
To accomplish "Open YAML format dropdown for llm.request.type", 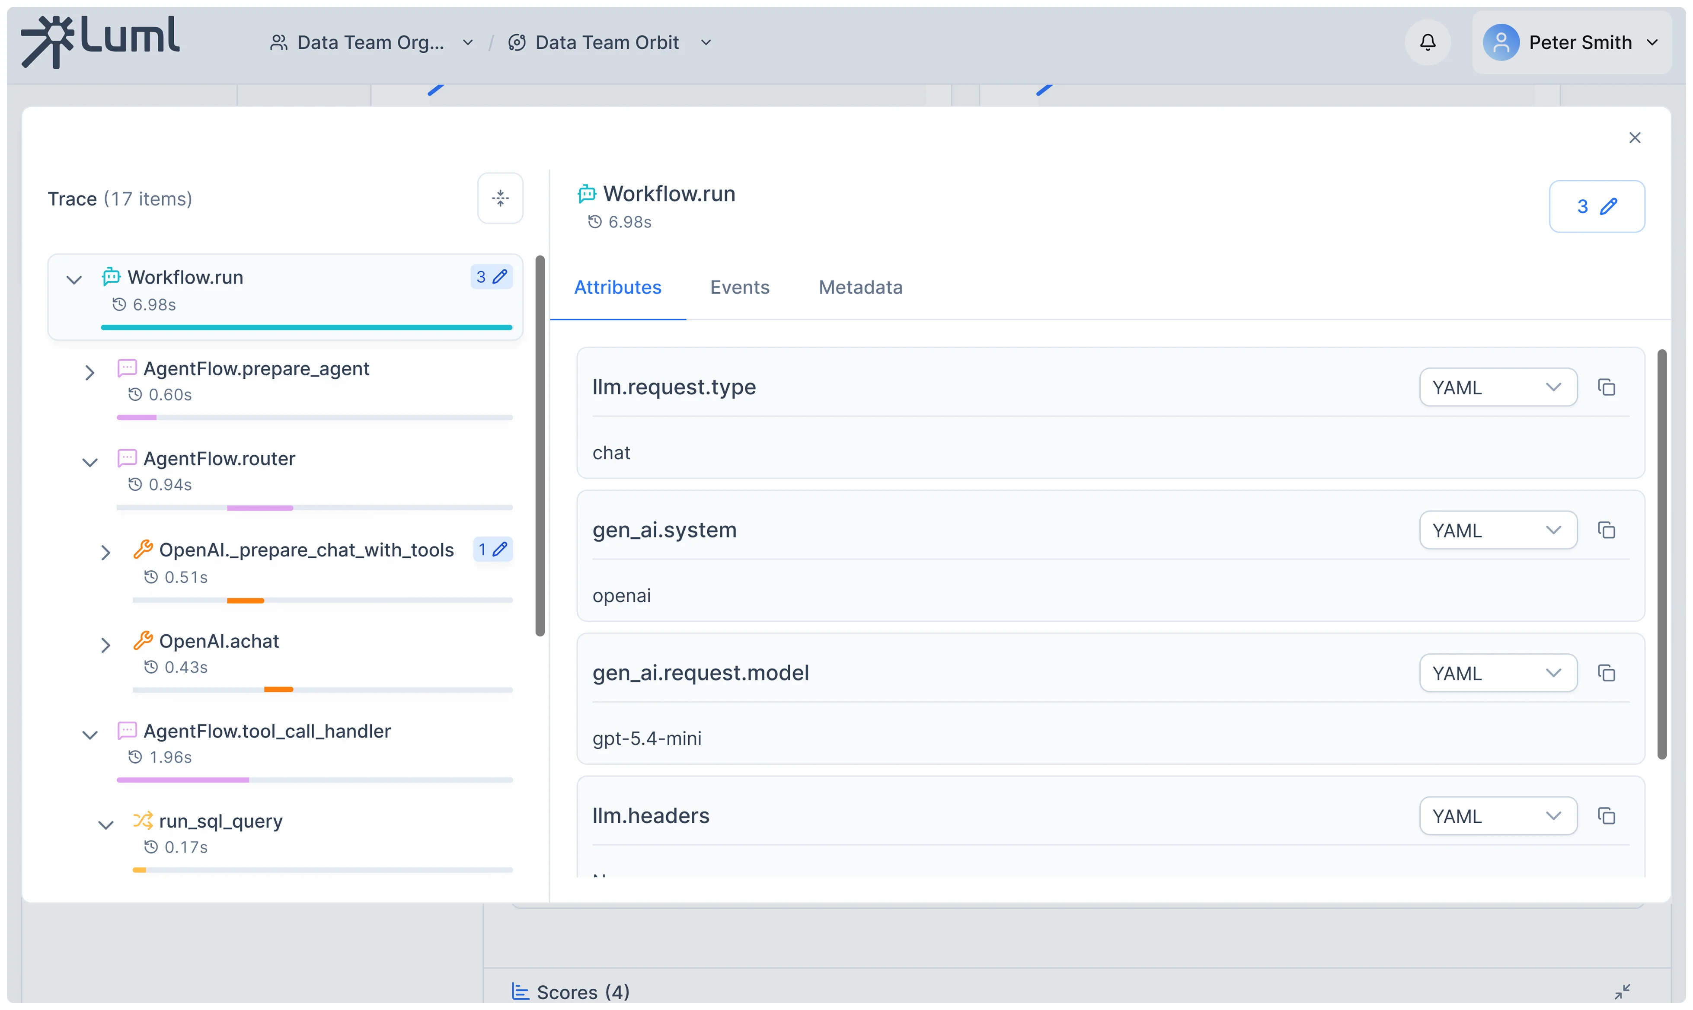I will [1497, 387].
